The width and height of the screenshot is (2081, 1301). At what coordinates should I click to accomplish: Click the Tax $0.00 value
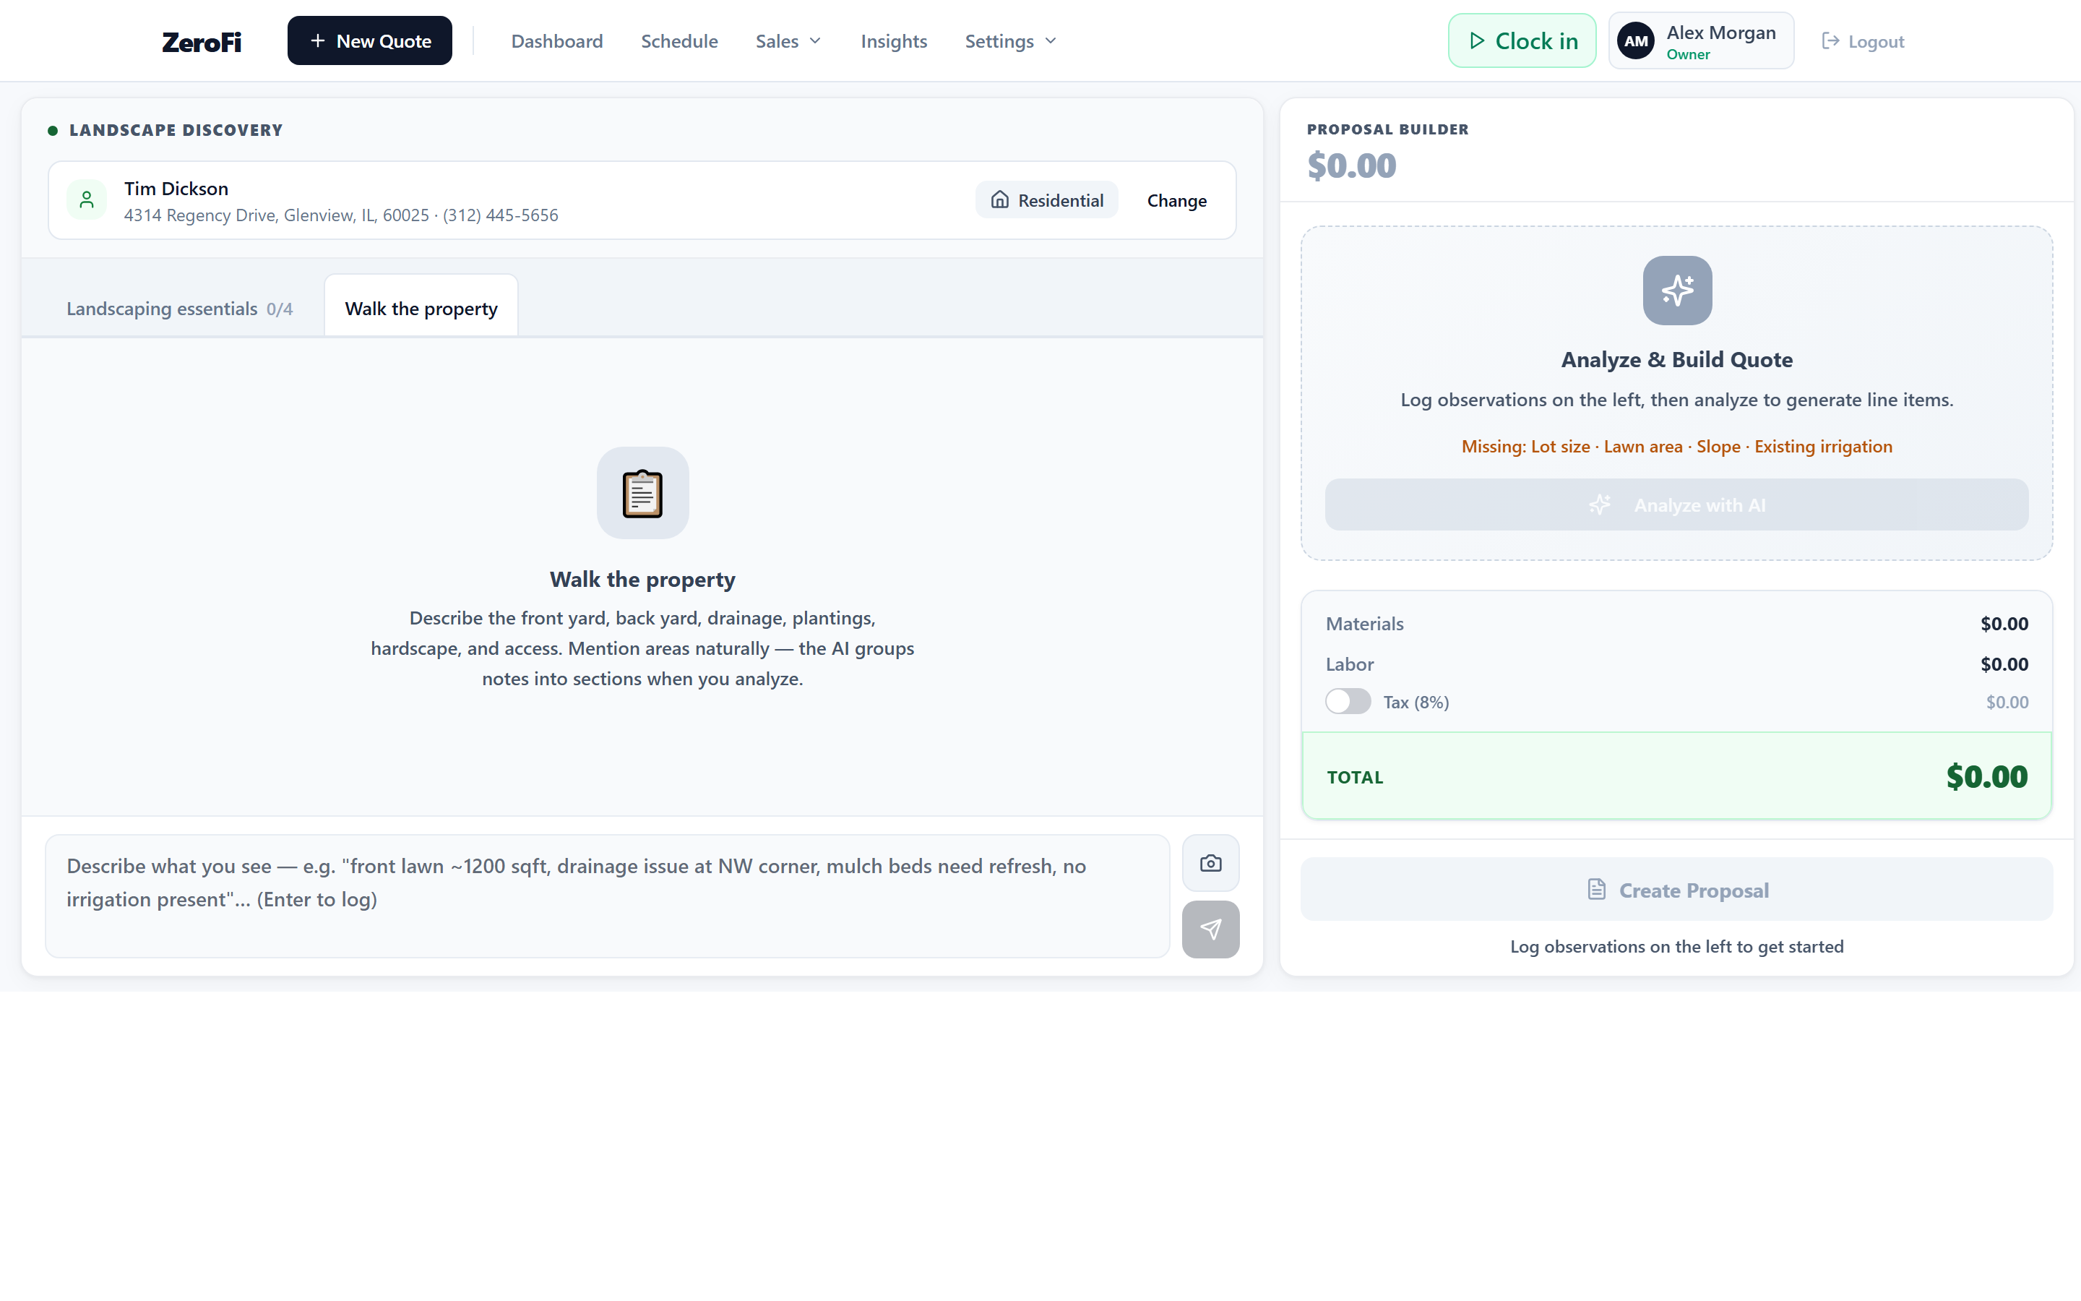pyautogui.click(x=2006, y=701)
